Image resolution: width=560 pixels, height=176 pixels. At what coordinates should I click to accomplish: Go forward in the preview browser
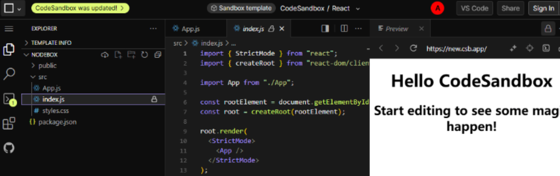[396, 48]
